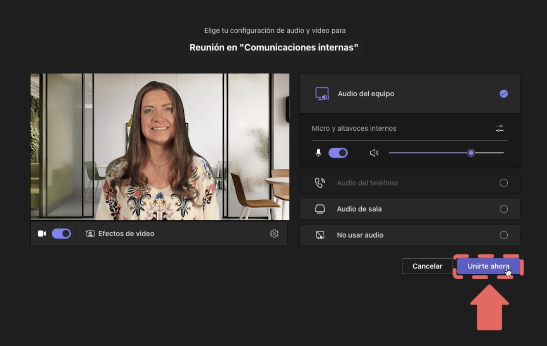Mute the microphone with its toggle
This screenshot has height=346, width=547.
(x=338, y=152)
